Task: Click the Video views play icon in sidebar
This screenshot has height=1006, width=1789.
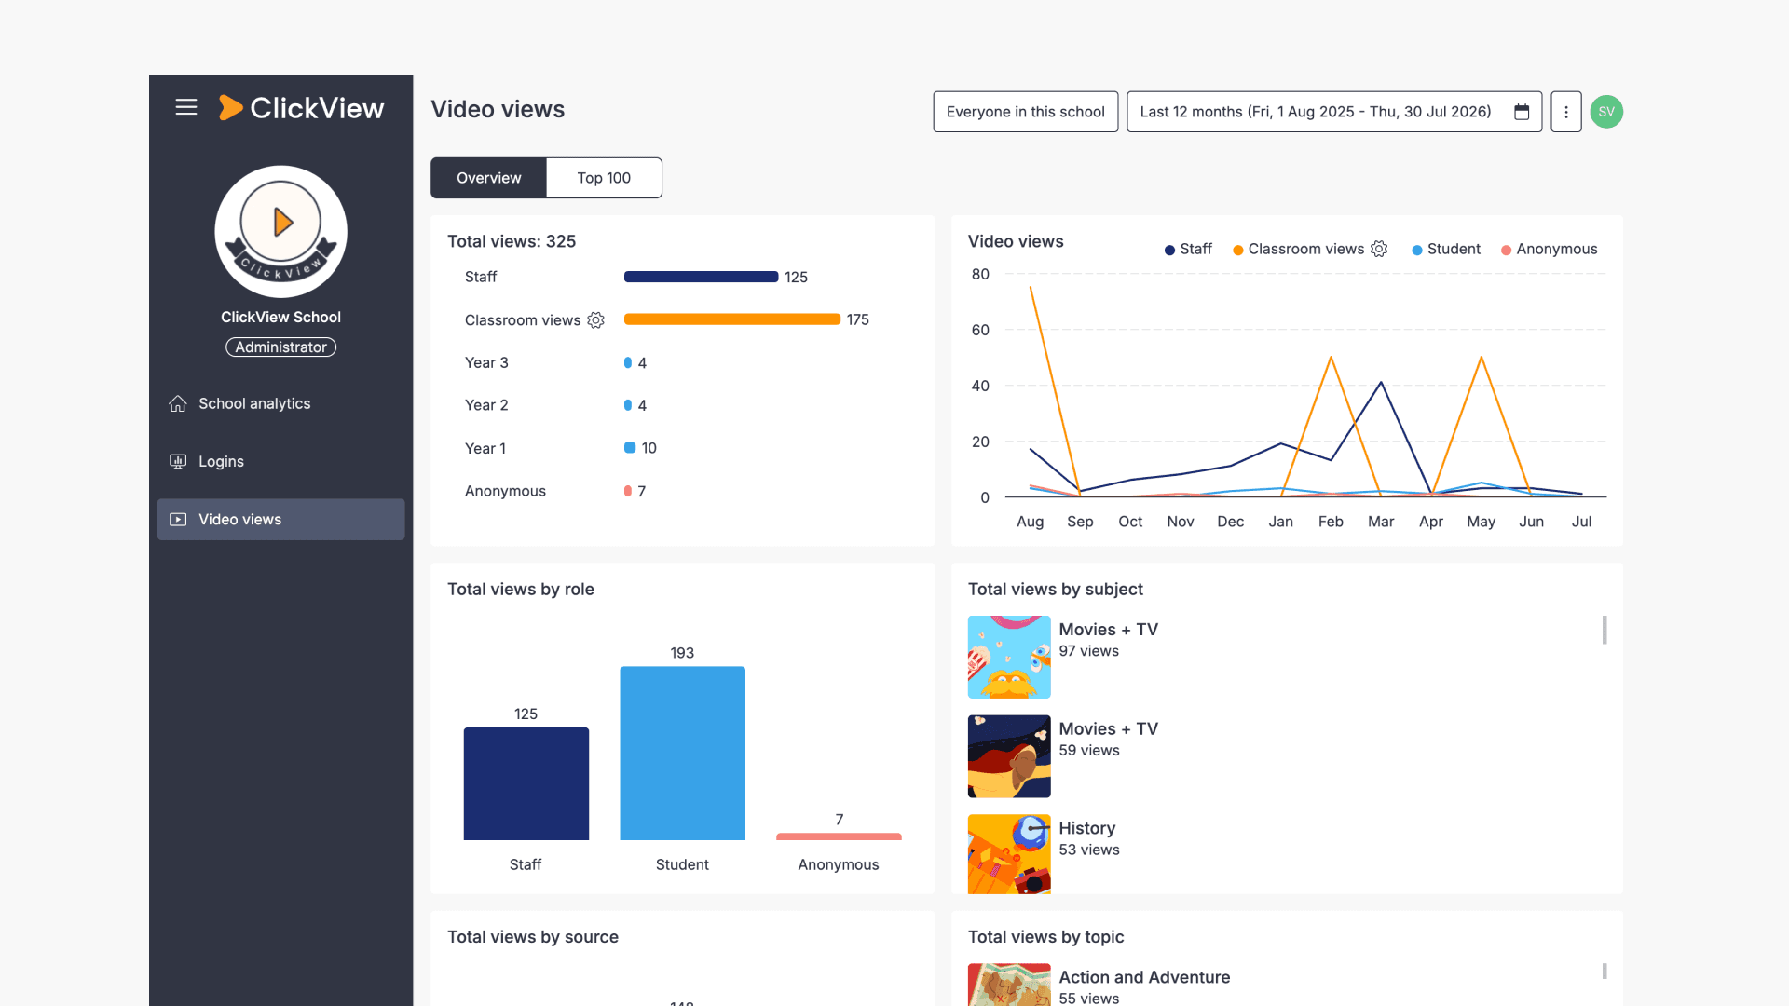Action: tap(178, 519)
